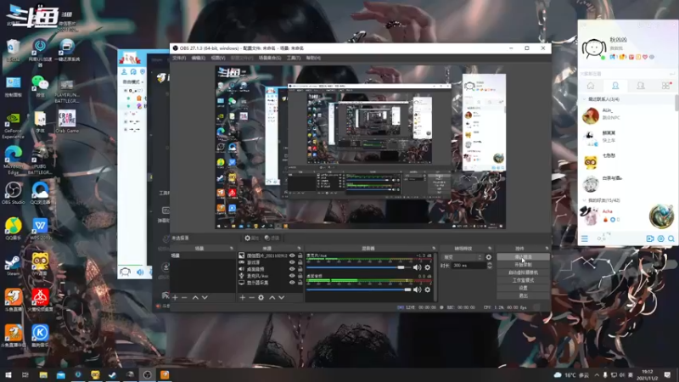Switch to OBS from its taskbar icon
The width and height of the screenshot is (679, 382).
[147, 374]
